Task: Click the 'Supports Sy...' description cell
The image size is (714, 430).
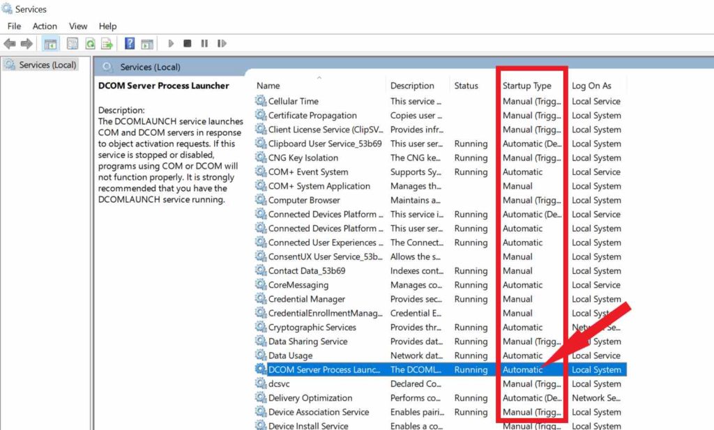Action: coord(416,172)
